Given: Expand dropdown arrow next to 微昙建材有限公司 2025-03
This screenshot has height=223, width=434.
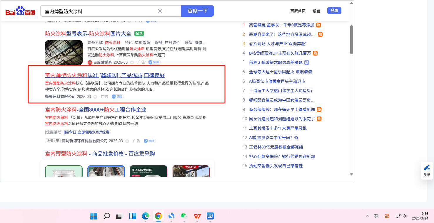Looking at the screenshot, I should 95,97.
